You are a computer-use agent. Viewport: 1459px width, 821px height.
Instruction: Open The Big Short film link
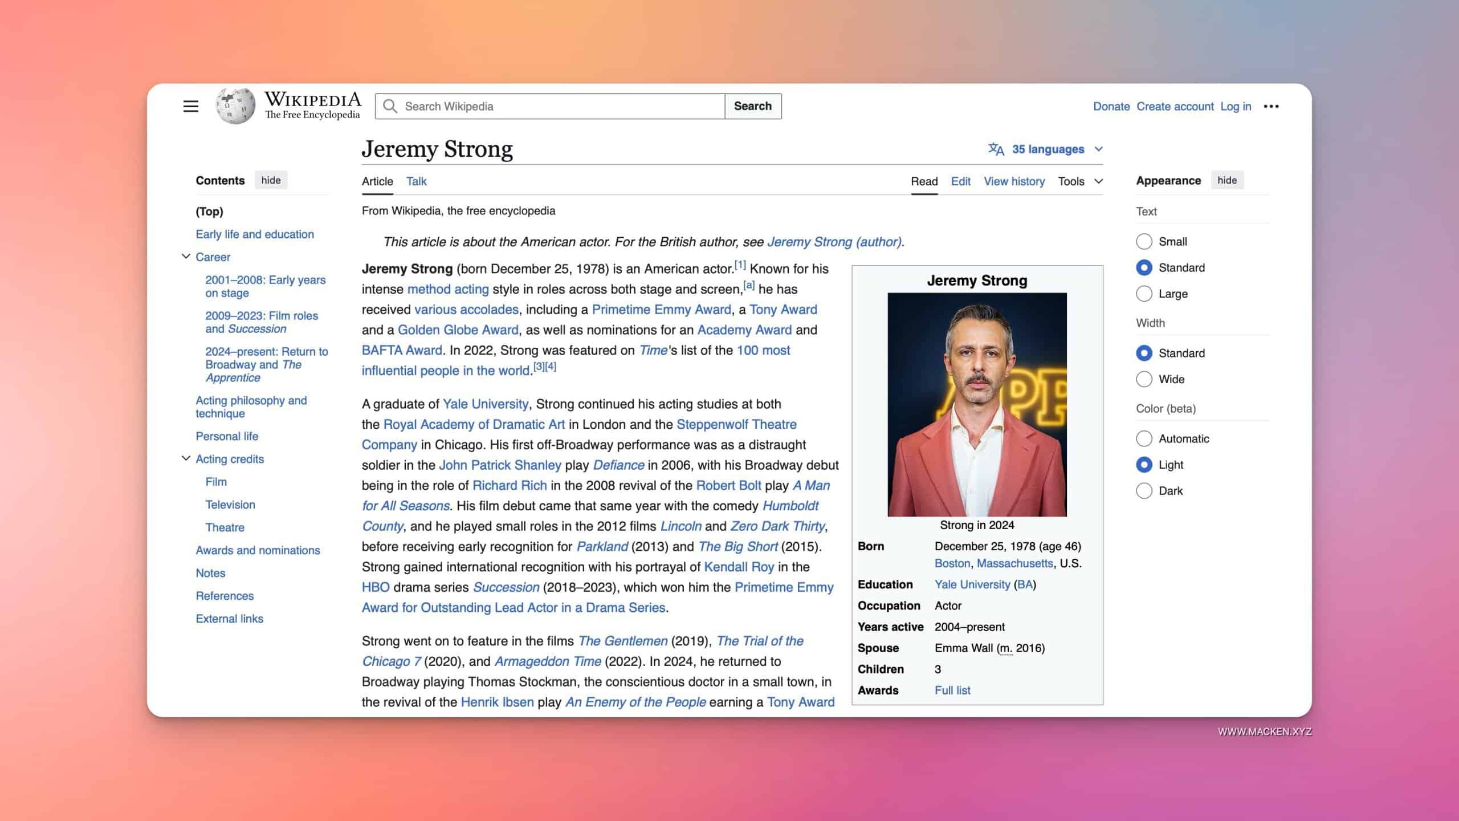point(738,547)
